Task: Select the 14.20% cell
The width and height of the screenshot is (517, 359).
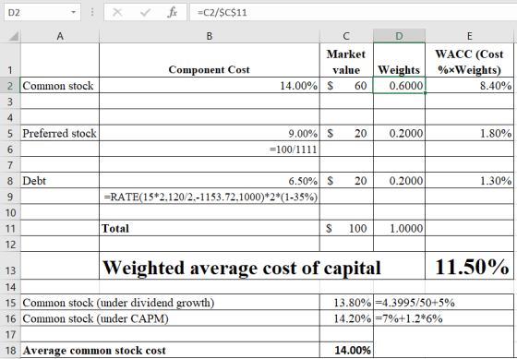Action: click(x=346, y=318)
